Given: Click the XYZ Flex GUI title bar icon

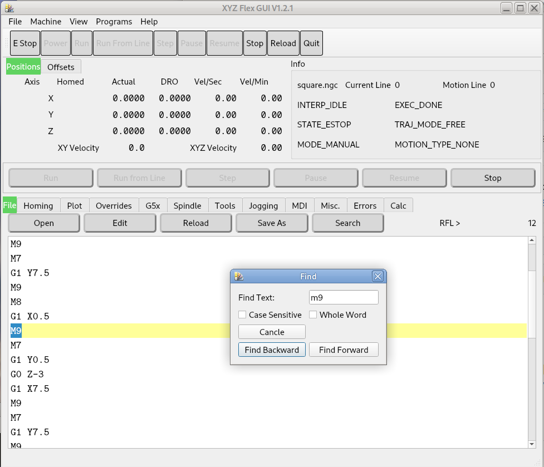Looking at the screenshot, I should (x=9, y=8).
